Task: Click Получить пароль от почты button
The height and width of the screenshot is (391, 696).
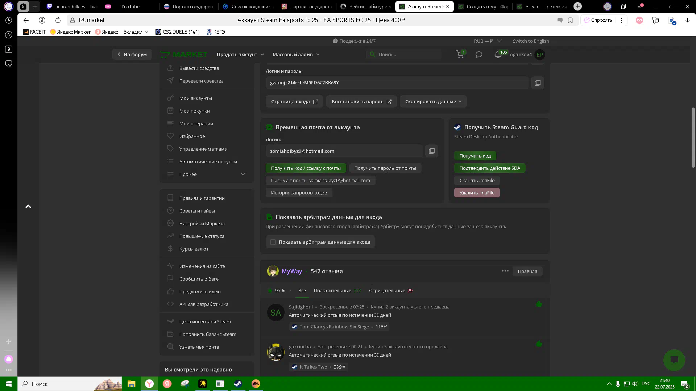Action: coord(385,168)
